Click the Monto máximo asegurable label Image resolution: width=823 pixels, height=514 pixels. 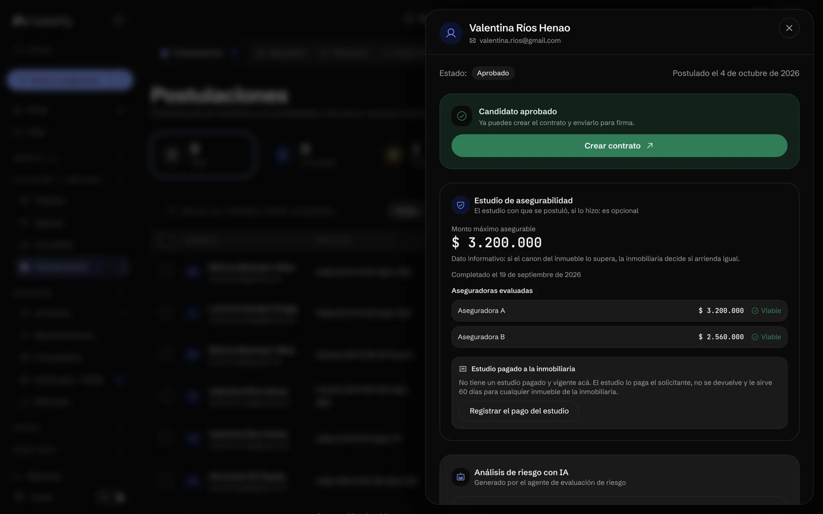point(493,229)
